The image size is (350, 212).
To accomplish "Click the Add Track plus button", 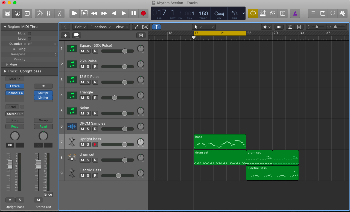I will click(65, 35).
